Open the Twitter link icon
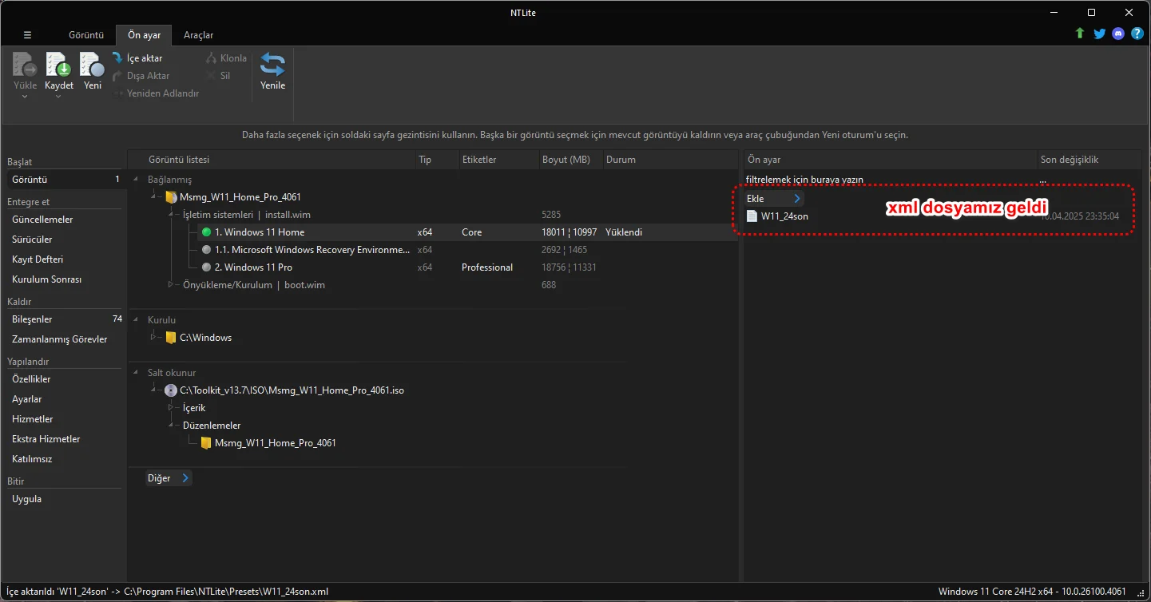This screenshot has height=602, width=1151. pyautogui.click(x=1099, y=34)
